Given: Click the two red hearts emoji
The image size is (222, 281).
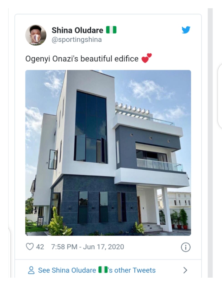Looking at the screenshot, I should click(x=146, y=58).
